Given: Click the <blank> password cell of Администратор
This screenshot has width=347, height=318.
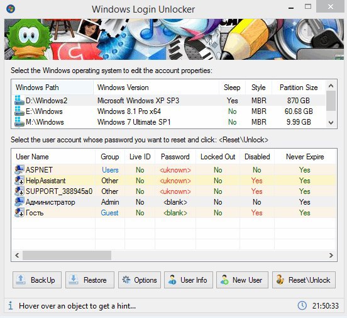Looking at the screenshot, I should [x=175, y=202].
